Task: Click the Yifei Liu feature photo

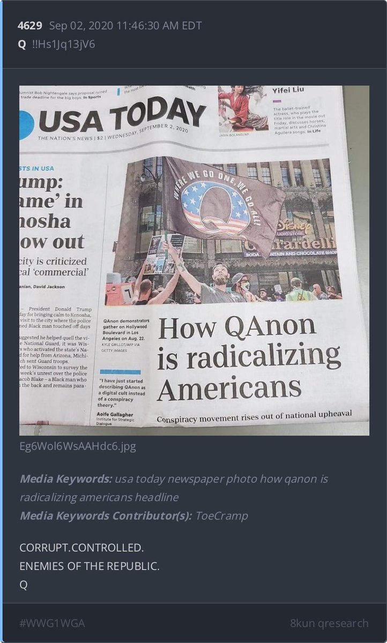Action: [243, 109]
